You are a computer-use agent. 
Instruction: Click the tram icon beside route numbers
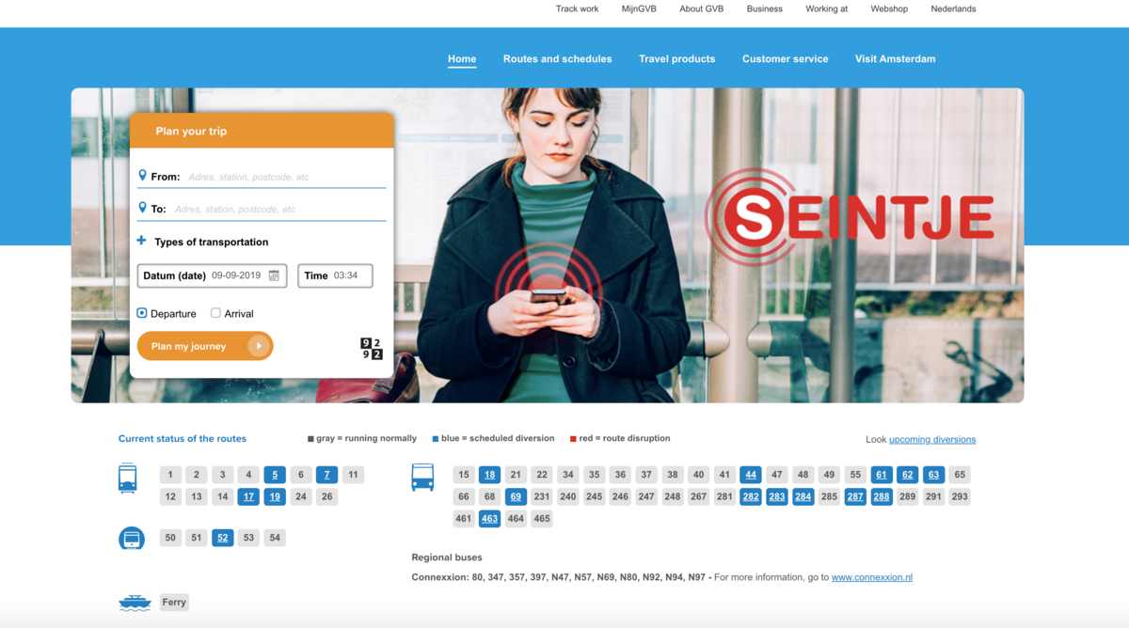tap(128, 479)
